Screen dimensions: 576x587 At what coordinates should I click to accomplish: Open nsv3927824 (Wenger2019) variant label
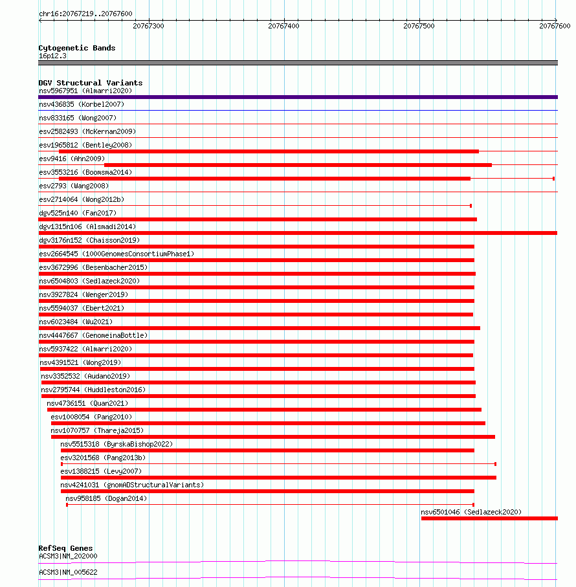click(x=83, y=294)
